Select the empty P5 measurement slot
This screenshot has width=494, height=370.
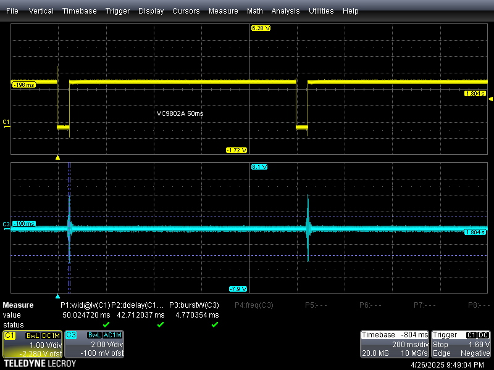[316, 305]
